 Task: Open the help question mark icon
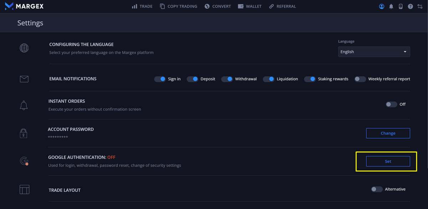pyautogui.click(x=410, y=6)
